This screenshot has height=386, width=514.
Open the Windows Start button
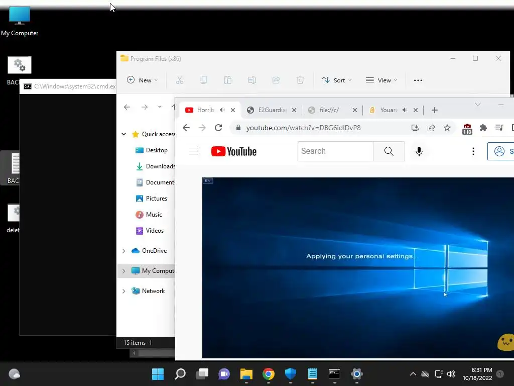(158, 374)
